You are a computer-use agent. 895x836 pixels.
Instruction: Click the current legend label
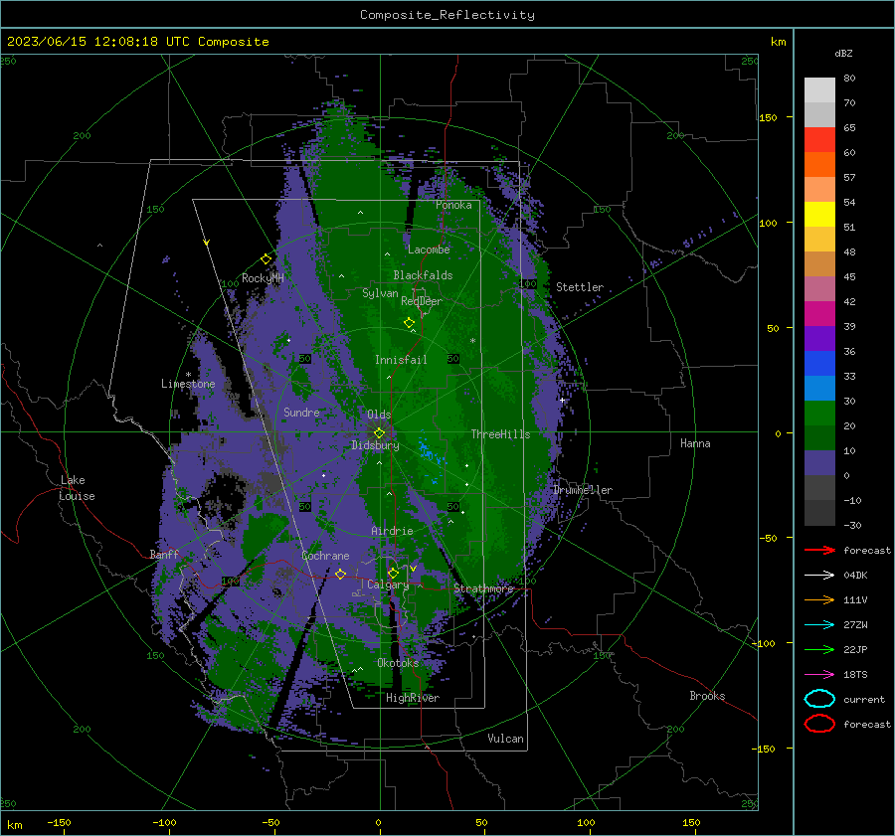point(864,699)
